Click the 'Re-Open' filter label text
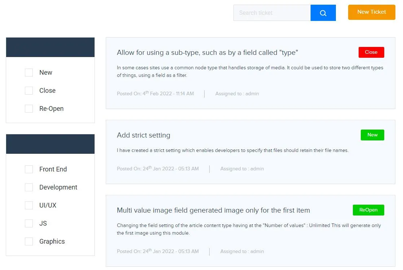 (x=51, y=109)
